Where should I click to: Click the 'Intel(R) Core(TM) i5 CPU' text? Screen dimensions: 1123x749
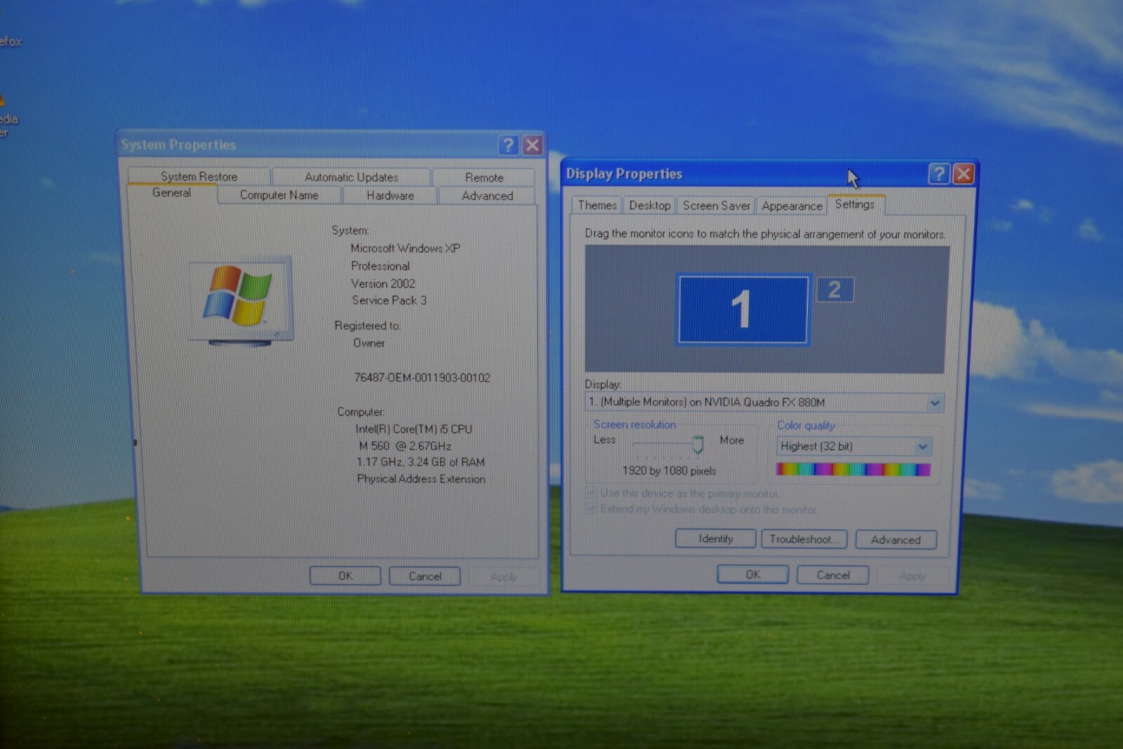coord(414,429)
